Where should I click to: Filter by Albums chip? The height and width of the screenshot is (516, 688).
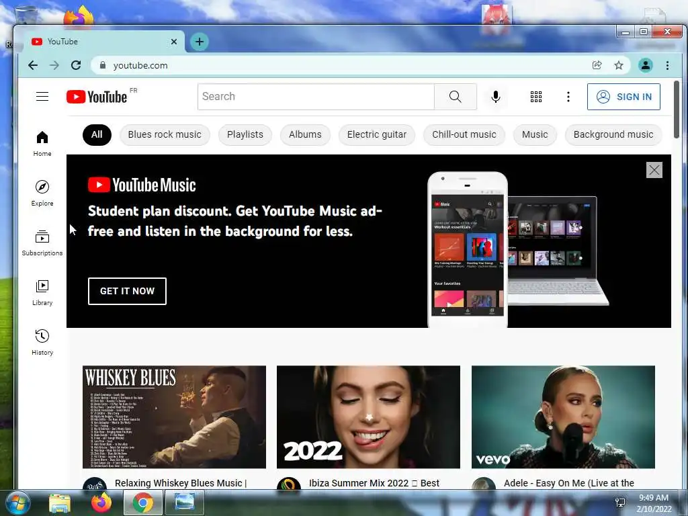(305, 134)
